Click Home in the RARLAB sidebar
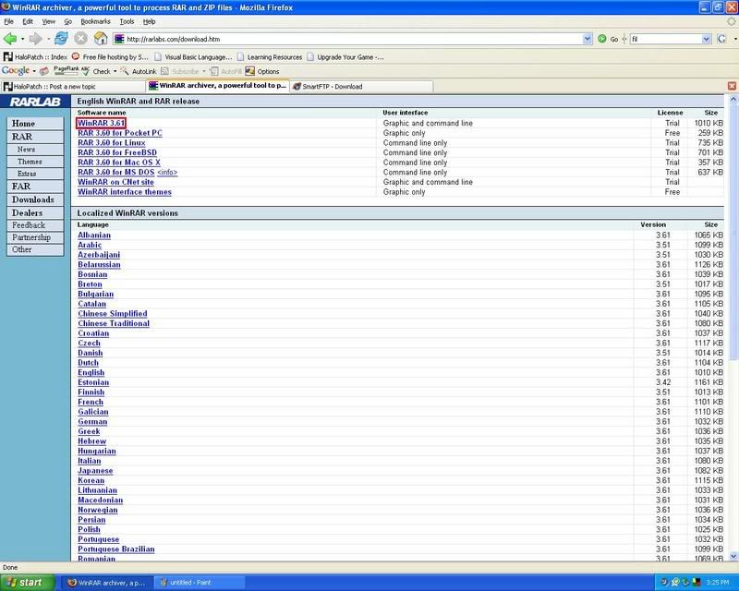The height and width of the screenshot is (591, 739). [x=35, y=124]
